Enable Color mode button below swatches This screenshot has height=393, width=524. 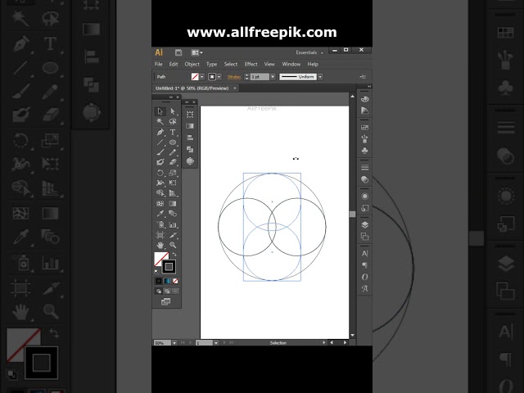click(159, 281)
